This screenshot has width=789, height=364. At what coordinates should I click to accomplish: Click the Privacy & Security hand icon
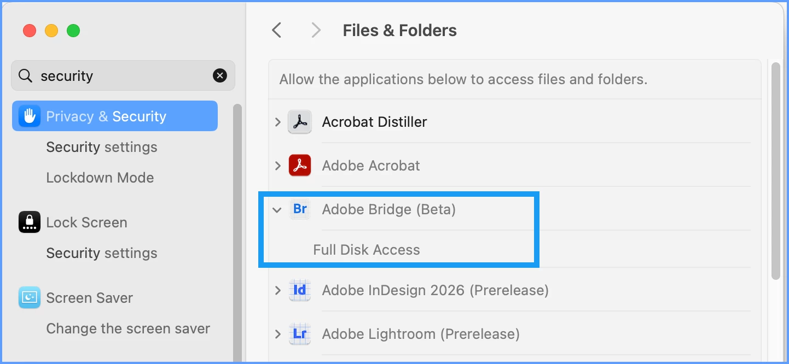(x=30, y=116)
